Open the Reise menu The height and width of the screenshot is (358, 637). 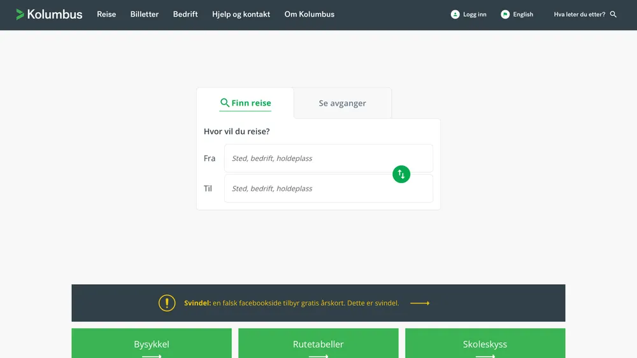pos(106,14)
